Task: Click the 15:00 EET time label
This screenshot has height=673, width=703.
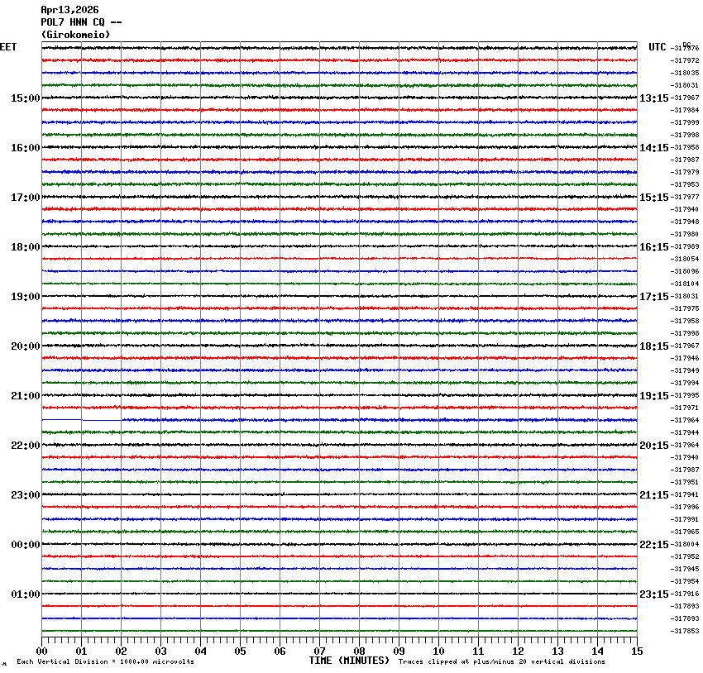Action: click(25, 98)
